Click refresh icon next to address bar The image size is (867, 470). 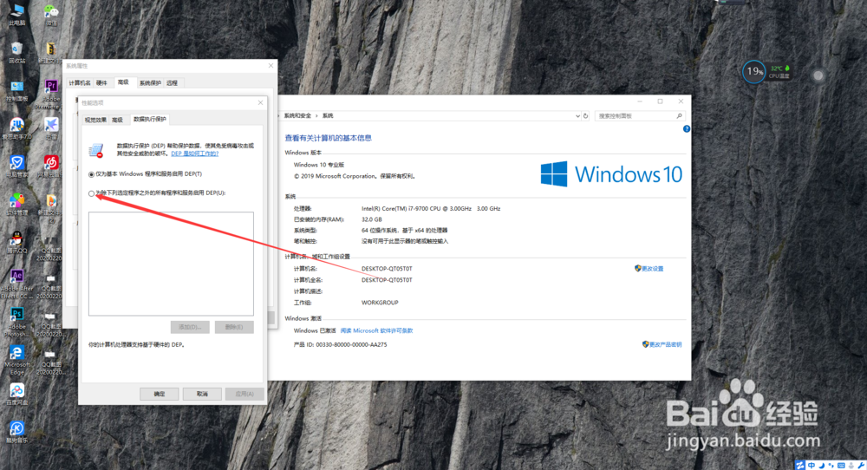tap(585, 116)
